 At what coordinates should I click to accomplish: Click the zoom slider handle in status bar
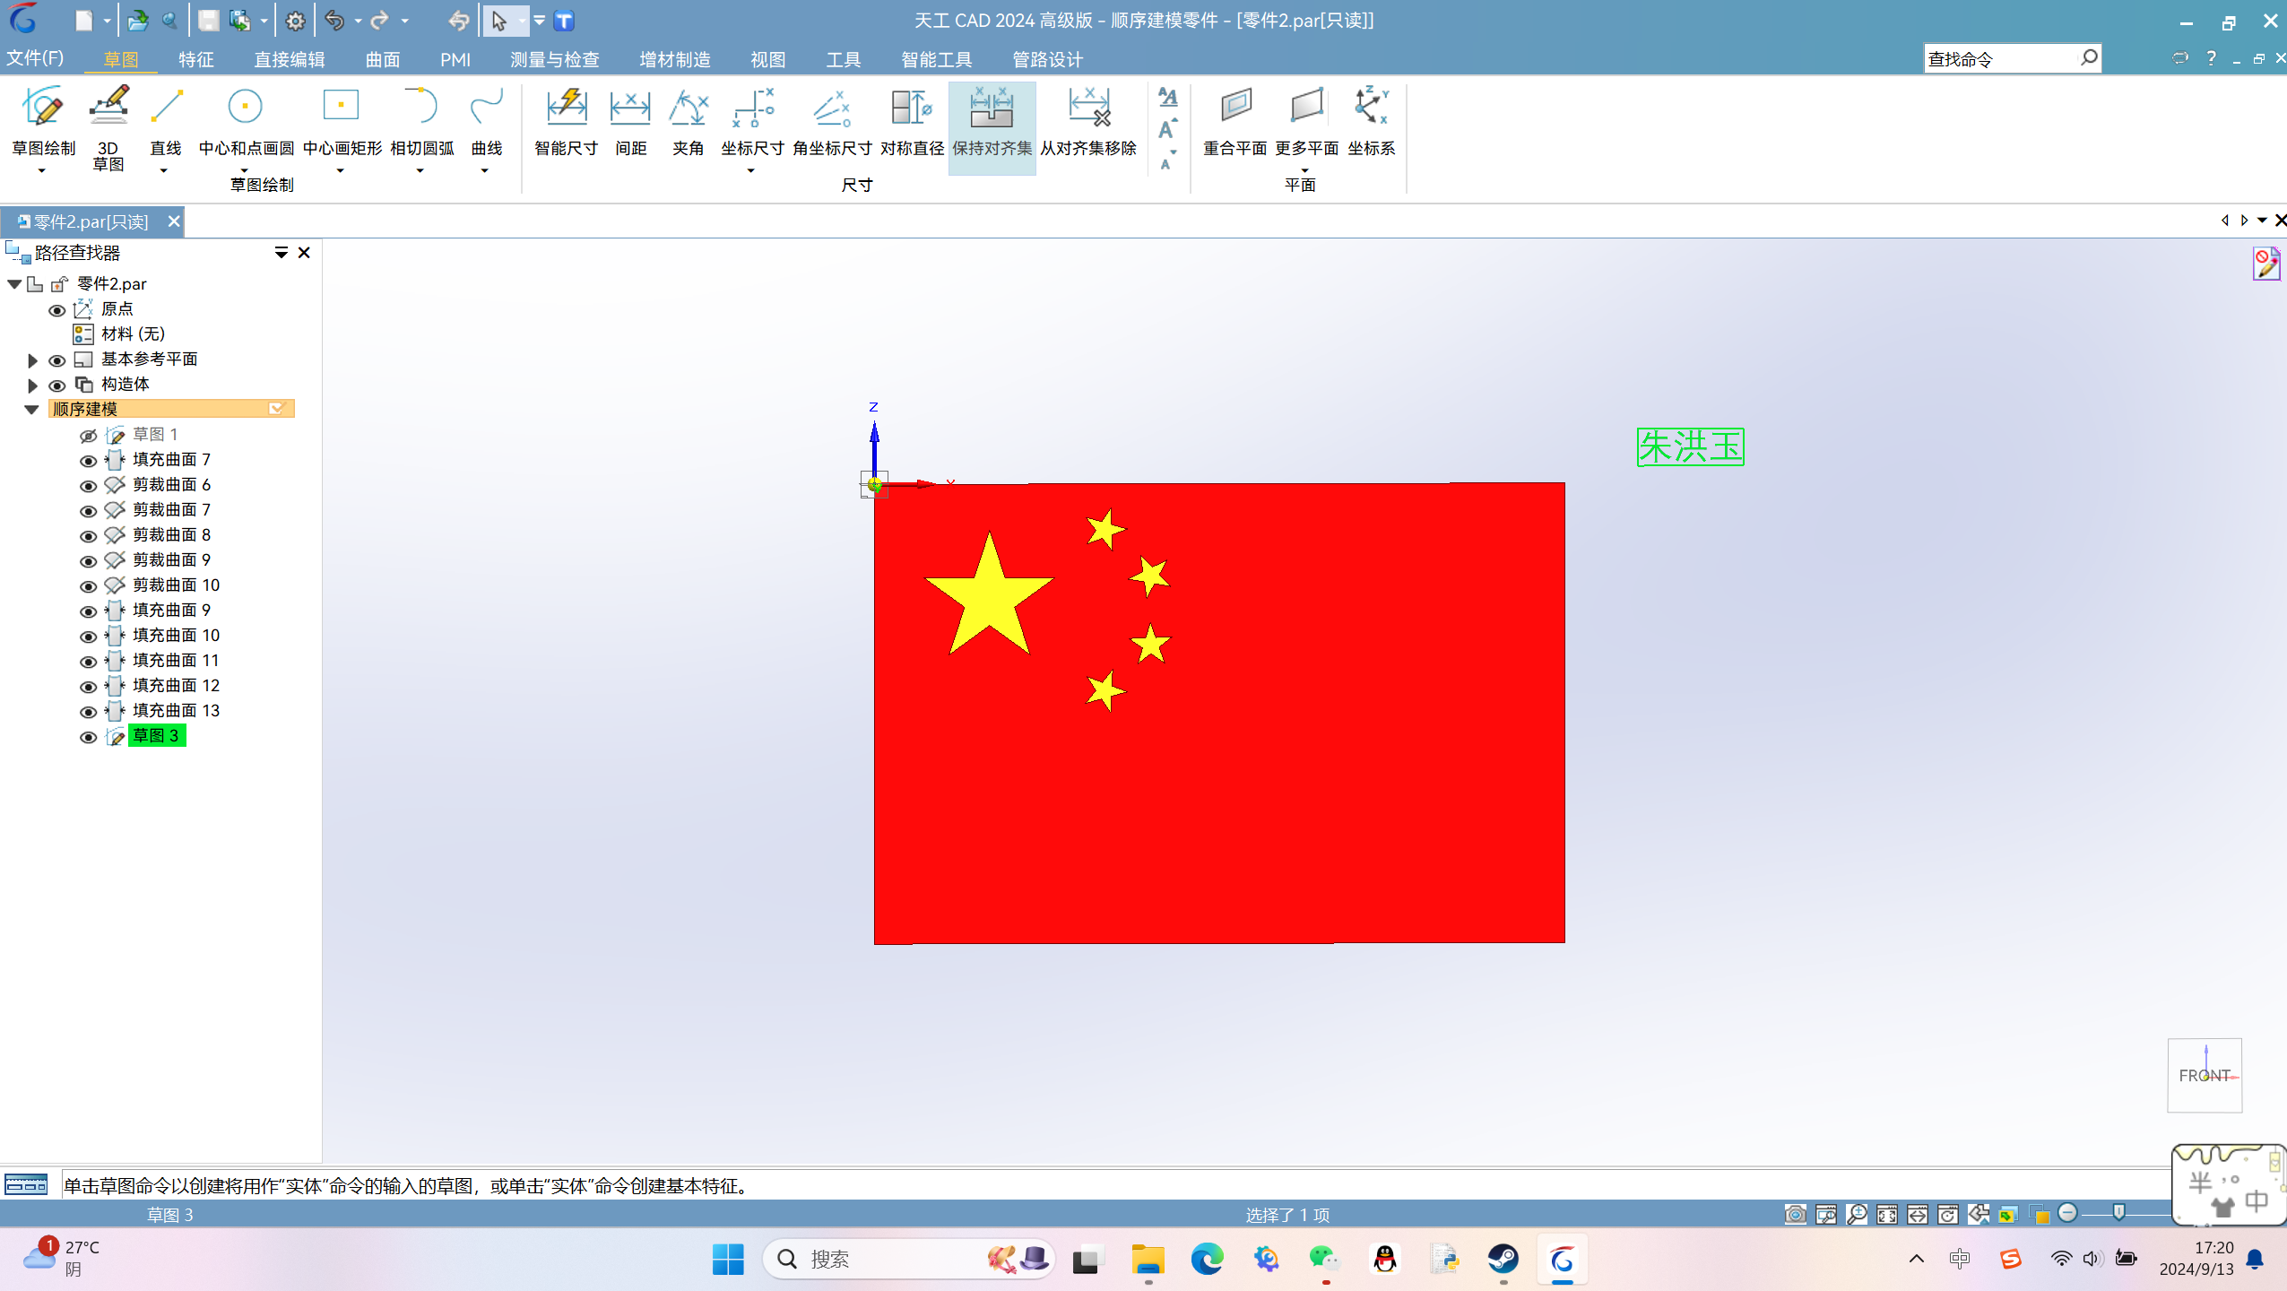[x=2118, y=1213]
